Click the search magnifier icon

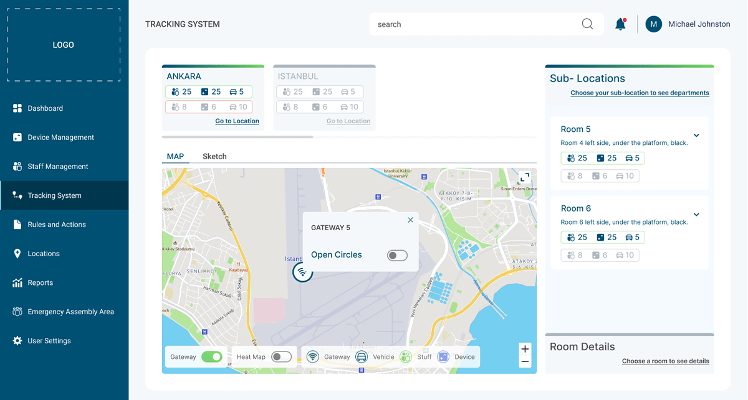click(x=587, y=24)
